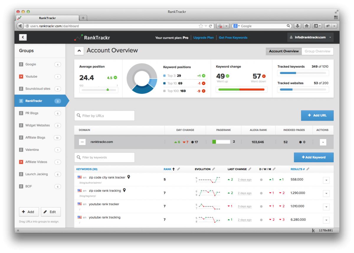Click the pencil icon next to EVOLUTION
The width and height of the screenshot is (354, 253).
214,169
